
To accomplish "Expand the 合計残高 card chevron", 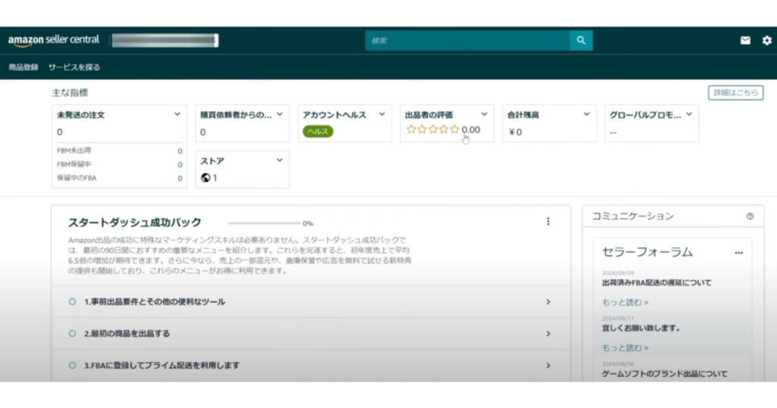I will [587, 115].
